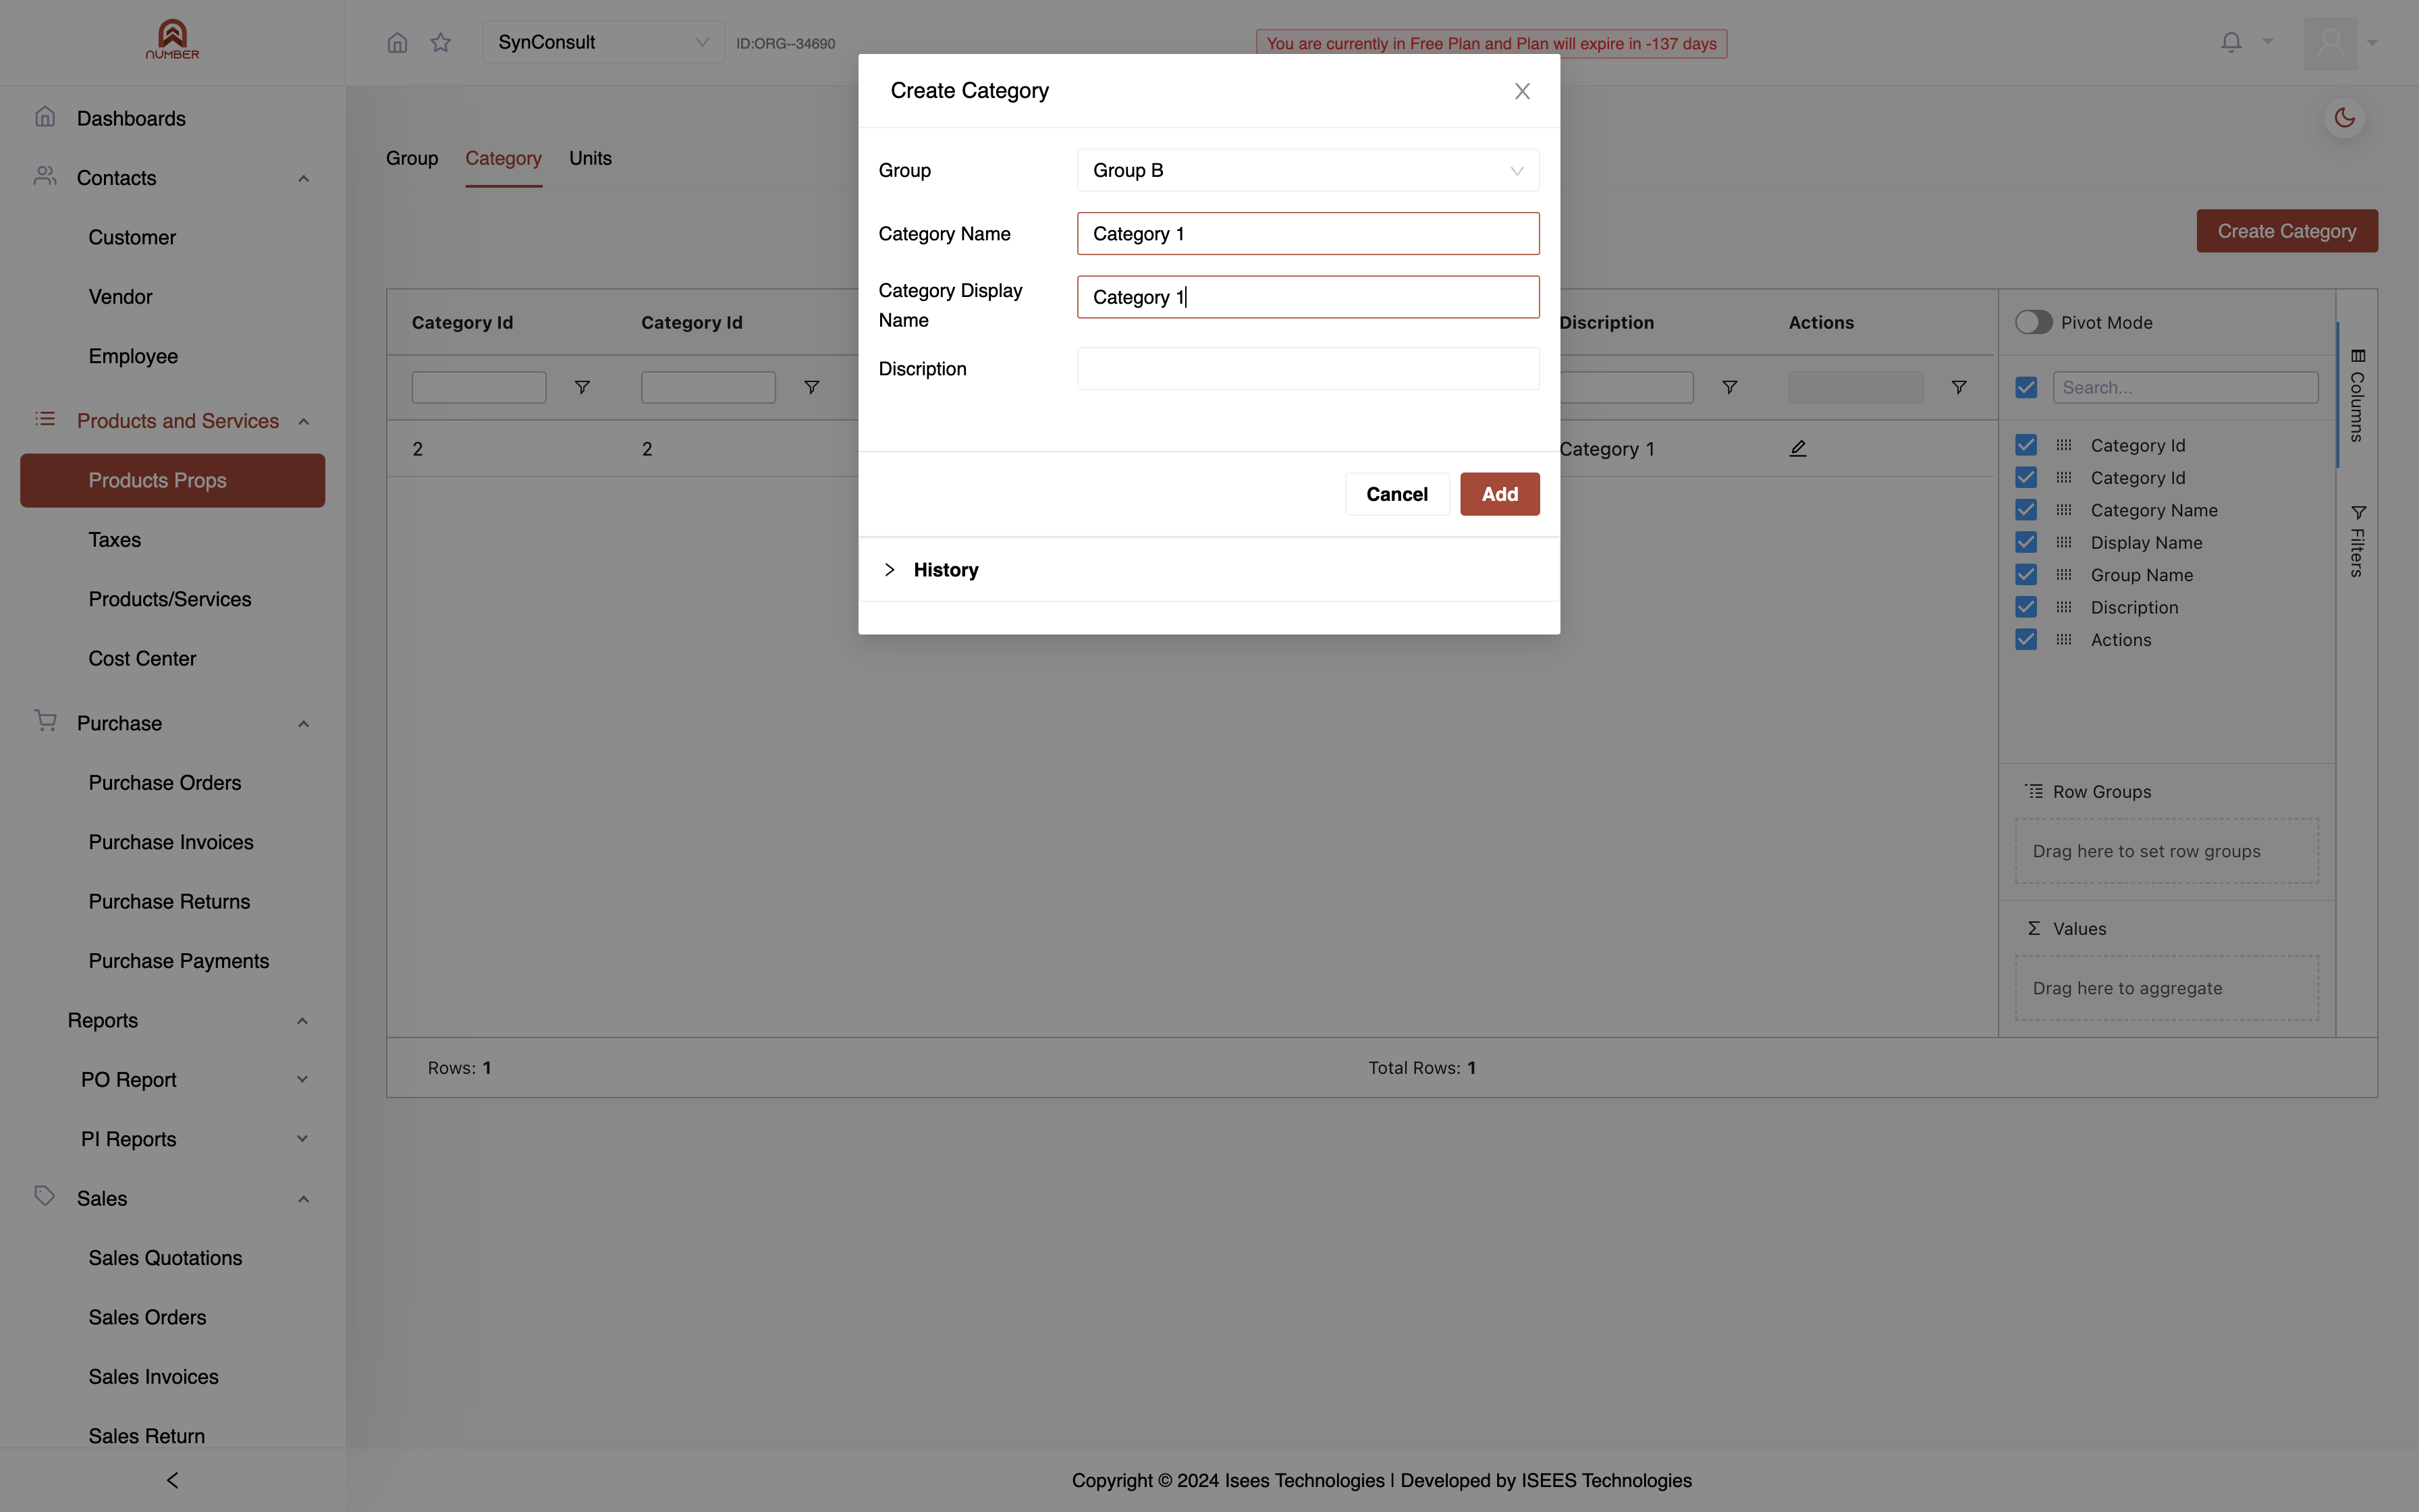The height and width of the screenshot is (1512, 2419).
Task: Uncheck the Discription column checkbox
Action: click(2026, 607)
